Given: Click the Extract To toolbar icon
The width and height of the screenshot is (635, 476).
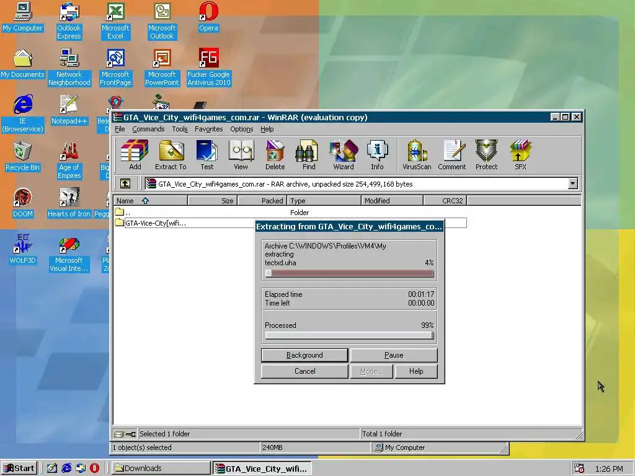Looking at the screenshot, I should pyautogui.click(x=171, y=154).
